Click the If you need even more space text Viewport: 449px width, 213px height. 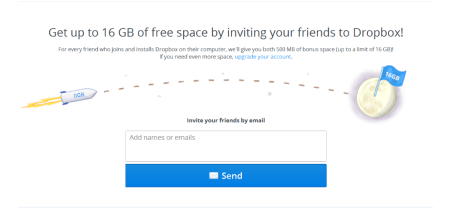click(x=197, y=56)
